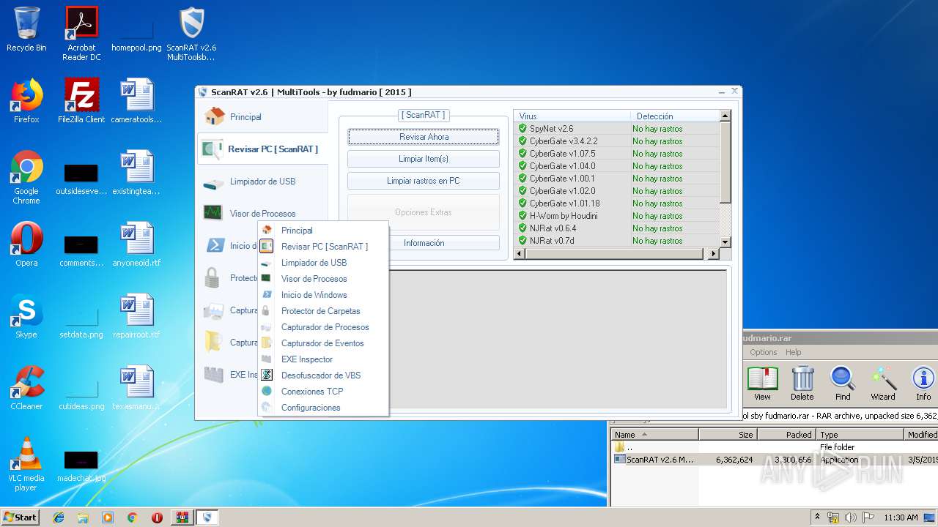Image resolution: width=938 pixels, height=527 pixels.
Task: Choose Principal from the popup menu
Action: click(323, 231)
